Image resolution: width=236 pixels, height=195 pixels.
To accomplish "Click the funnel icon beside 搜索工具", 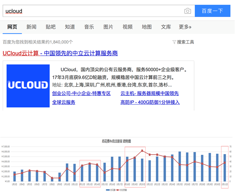I will click(174, 42).
